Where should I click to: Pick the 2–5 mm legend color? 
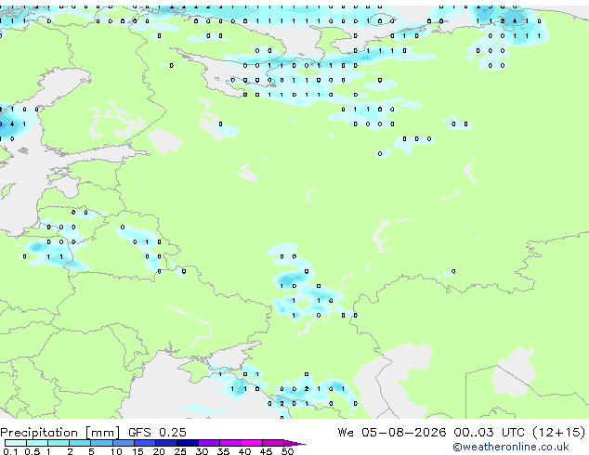pos(80,443)
